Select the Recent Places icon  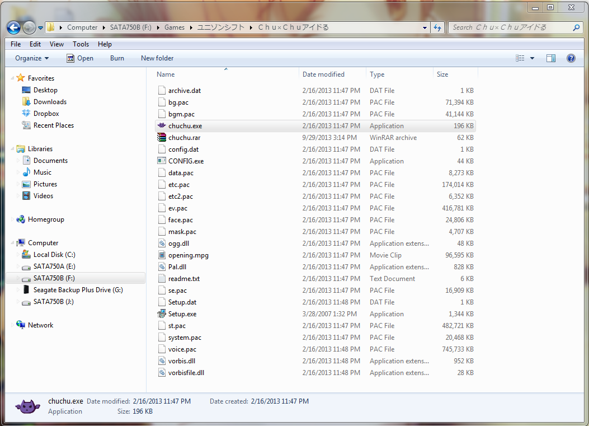(26, 125)
